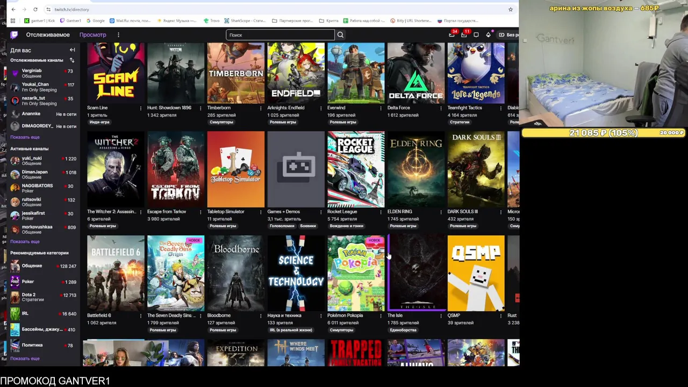Open the Google bookmark
Viewport: 688px width, 387px height.
pos(95,21)
